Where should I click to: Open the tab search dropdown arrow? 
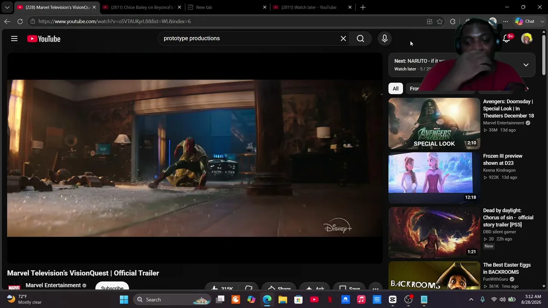[7, 7]
